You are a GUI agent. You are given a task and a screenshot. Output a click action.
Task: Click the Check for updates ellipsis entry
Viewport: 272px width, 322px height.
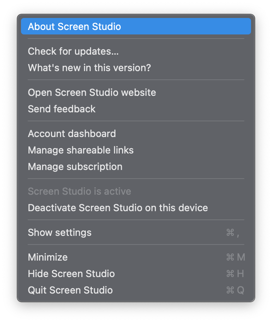73,51
